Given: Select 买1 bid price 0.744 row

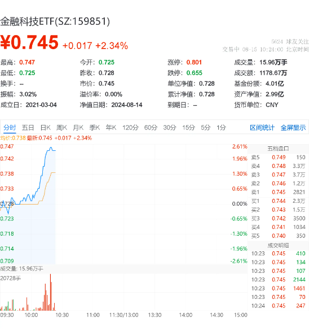Looking at the screenshot, I should tap(278, 201).
